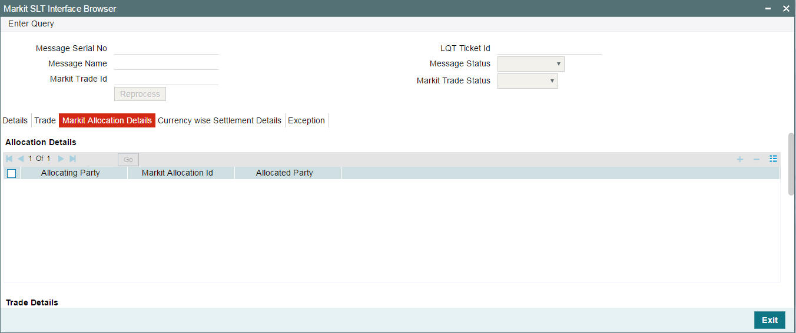Minimize the Markit SLT Interface Browser

click(x=768, y=9)
